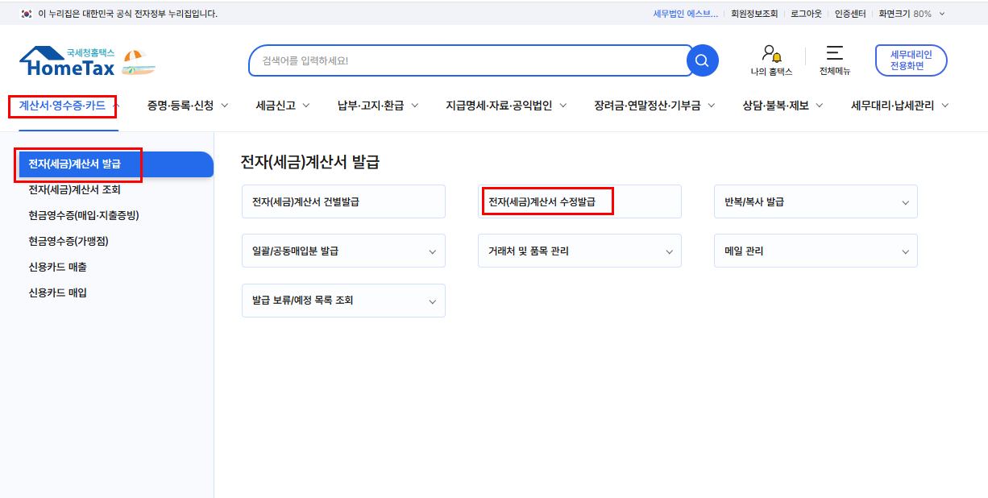
Task: Click the beach umbrella banner icon
Action: click(139, 63)
